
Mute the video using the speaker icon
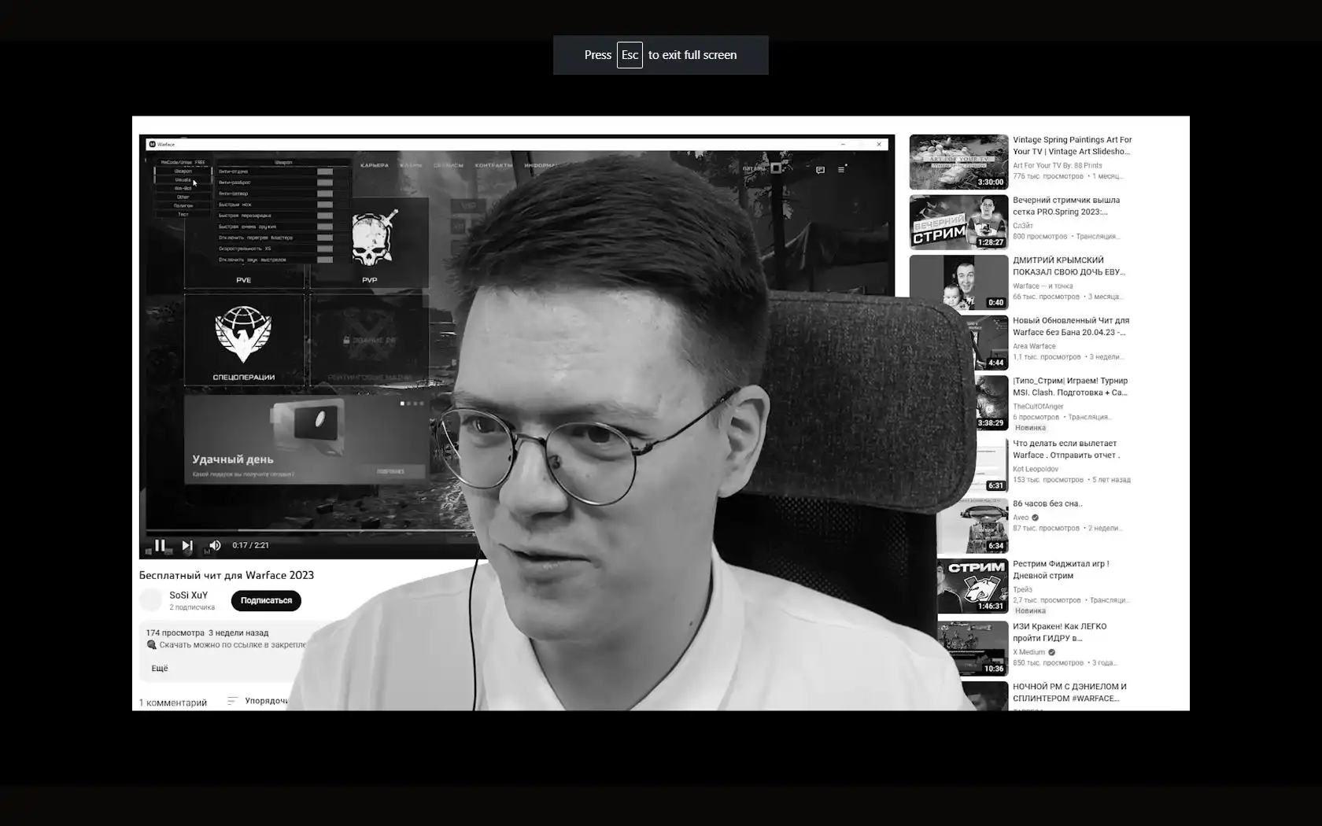tap(215, 545)
